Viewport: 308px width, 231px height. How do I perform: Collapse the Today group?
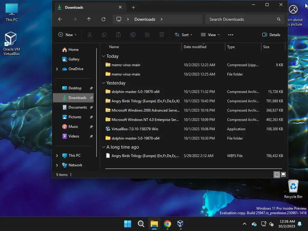point(103,56)
